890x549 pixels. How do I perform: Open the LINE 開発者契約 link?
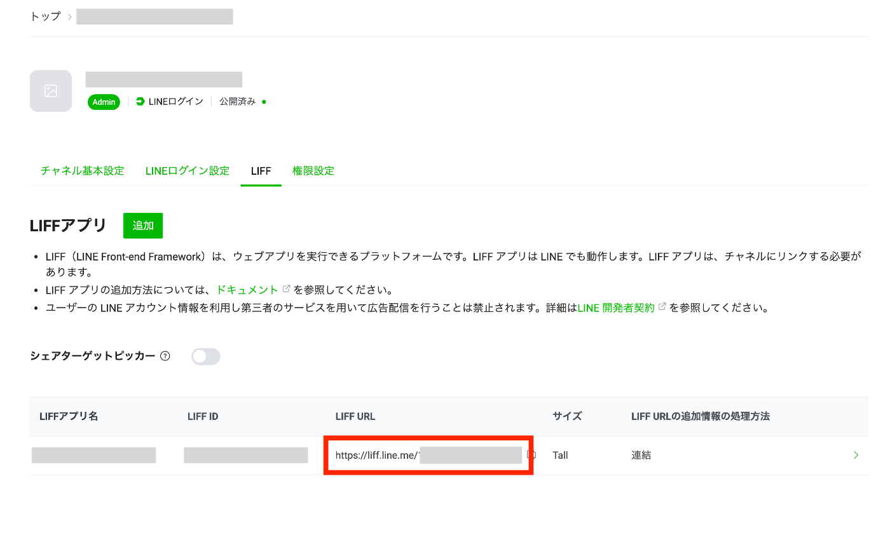pyautogui.click(x=616, y=308)
